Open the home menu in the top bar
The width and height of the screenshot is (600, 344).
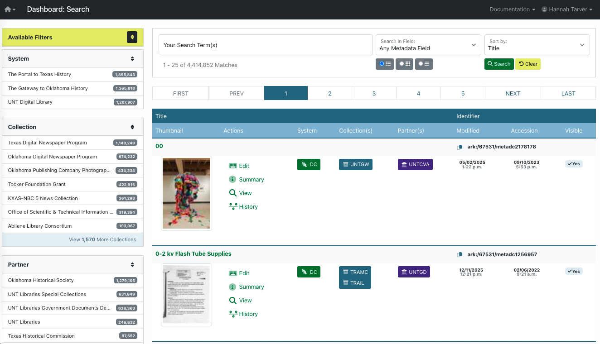click(x=10, y=9)
